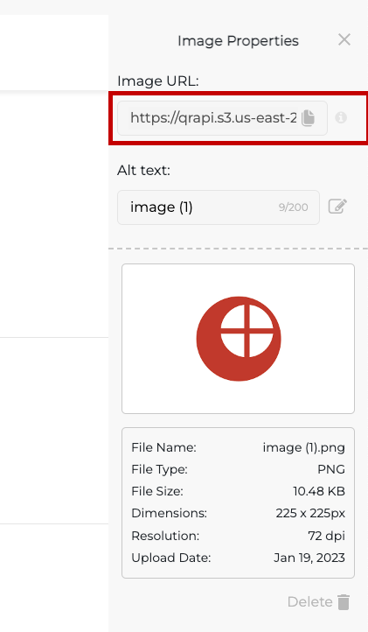Click the resolution value 72 dpi
This screenshot has width=368, height=632.
tap(327, 536)
